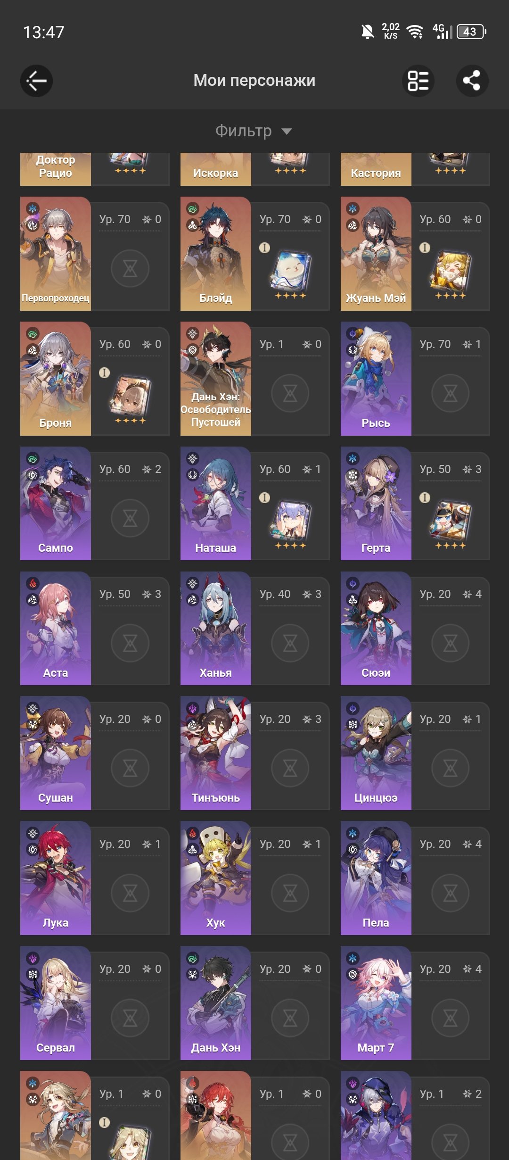Tap the muted notifications bell icon

pos(368,32)
